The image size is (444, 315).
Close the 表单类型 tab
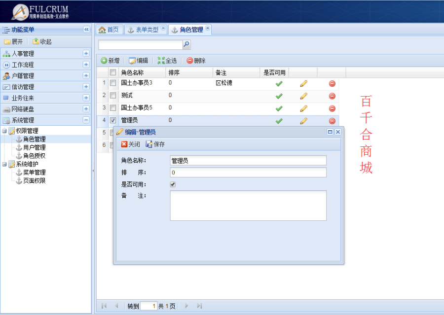[163, 28]
